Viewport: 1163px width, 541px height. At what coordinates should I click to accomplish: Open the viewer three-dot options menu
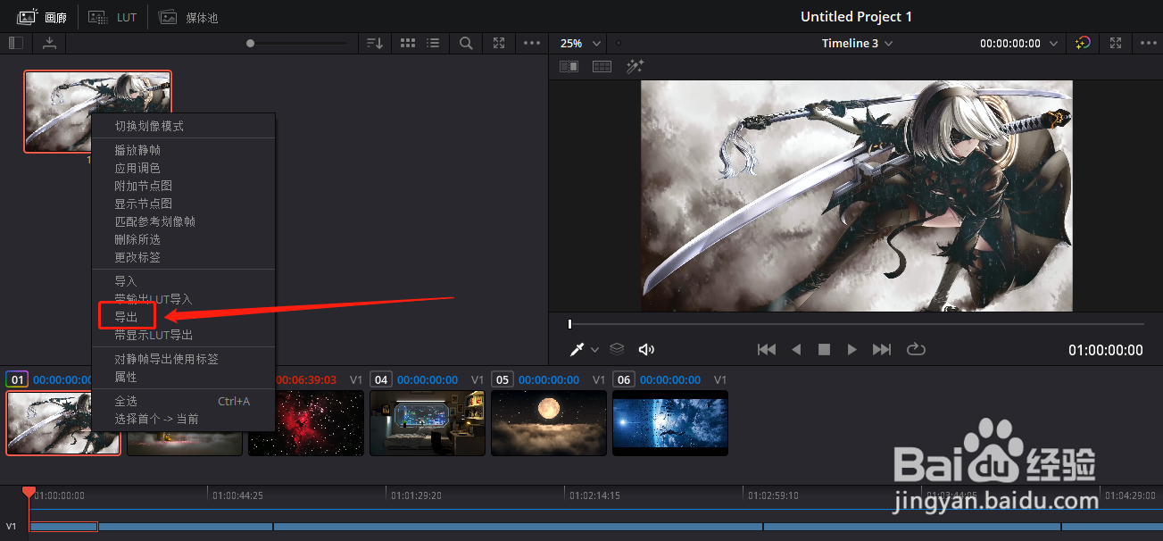pos(1148,43)
